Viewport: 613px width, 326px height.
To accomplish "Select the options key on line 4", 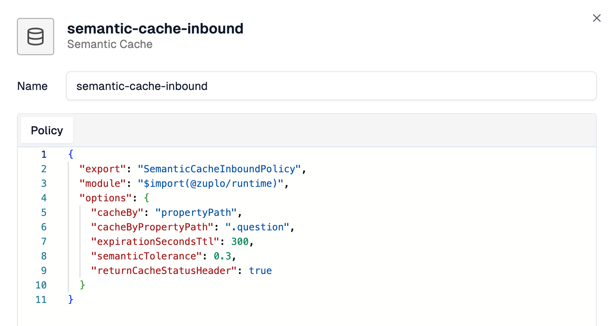I will click(105, 198).
